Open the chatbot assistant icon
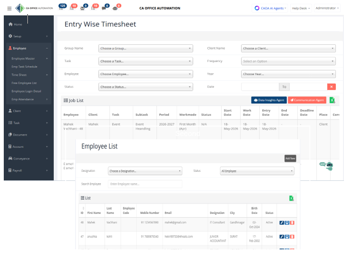This screenshot has height=272, width=351. (326, 166)
